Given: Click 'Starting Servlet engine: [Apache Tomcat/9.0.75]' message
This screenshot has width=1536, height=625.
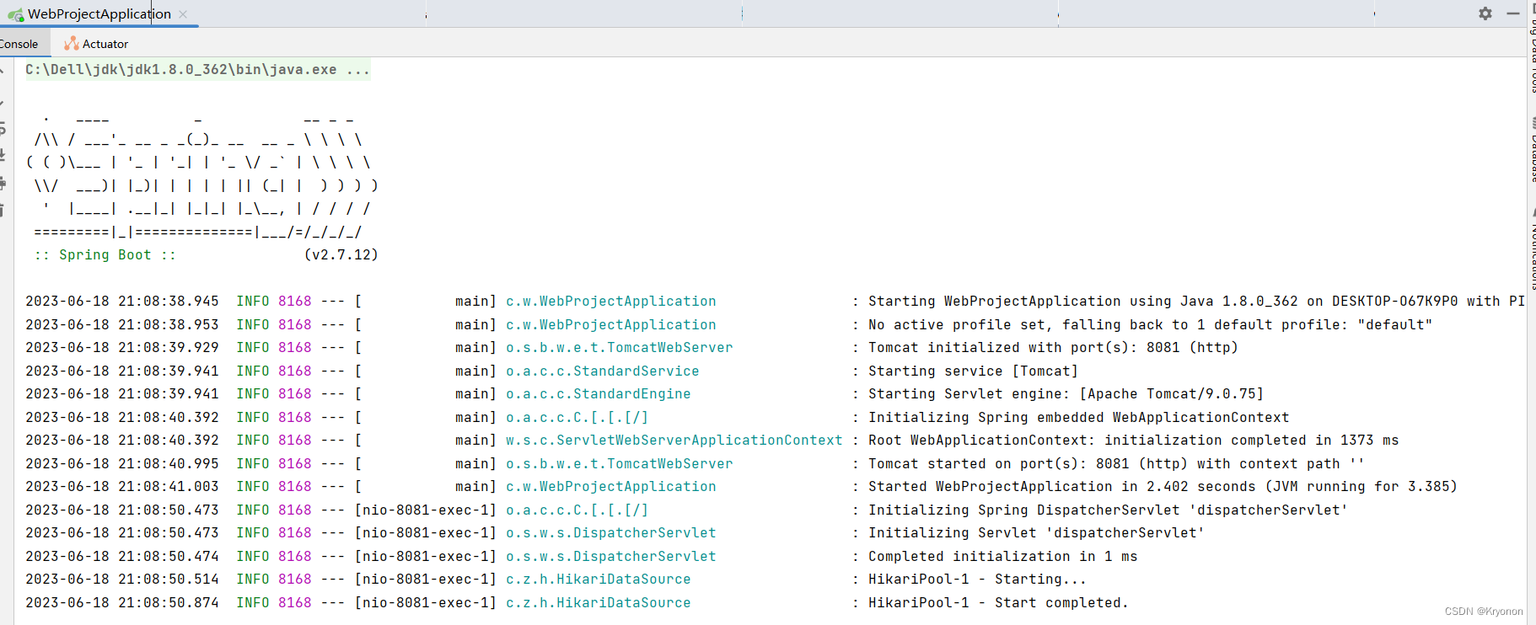Looking at the screenshot, I should click(1066, 393).
